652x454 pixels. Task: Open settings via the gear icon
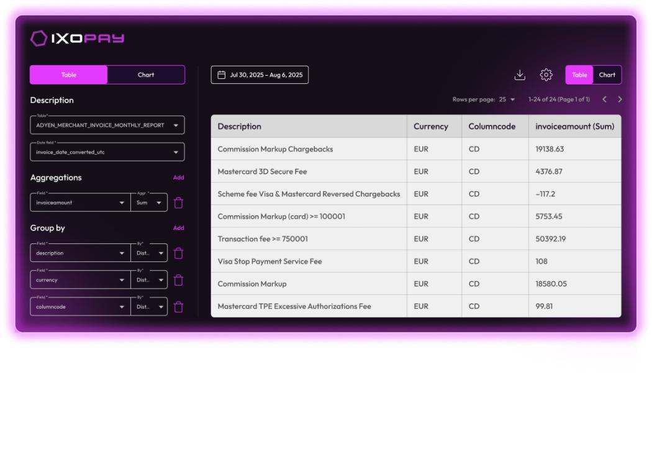click(546, 75)
